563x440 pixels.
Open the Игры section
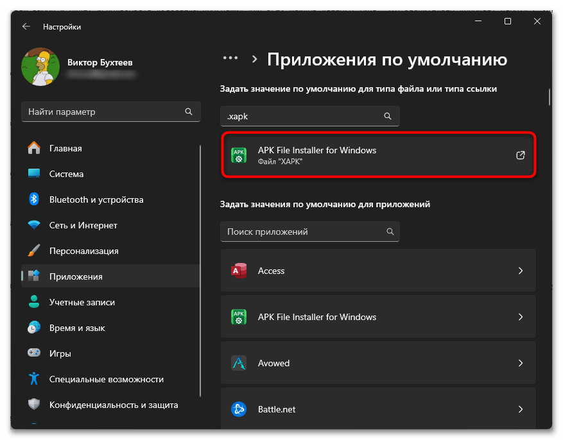tap(110, 353)
